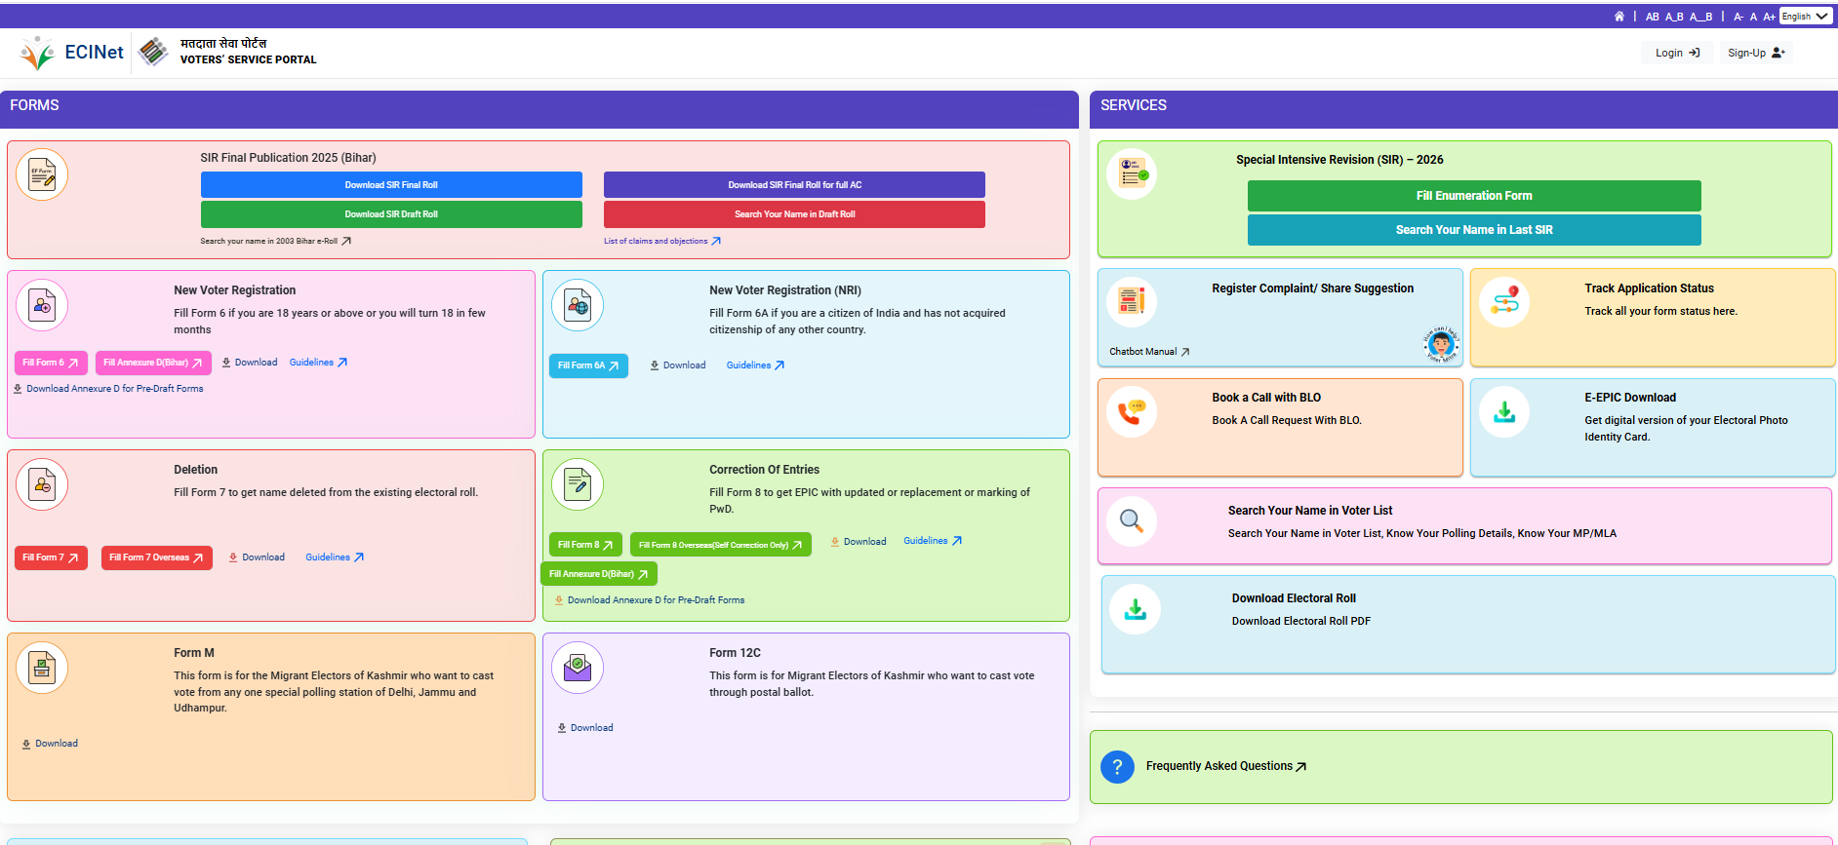Click the Track Application Status icon
This screenshot has width=1838, height=845.
pos(1504,302)
